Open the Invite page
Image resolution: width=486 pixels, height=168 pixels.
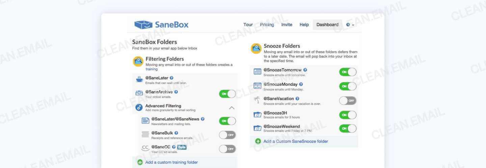287,25
